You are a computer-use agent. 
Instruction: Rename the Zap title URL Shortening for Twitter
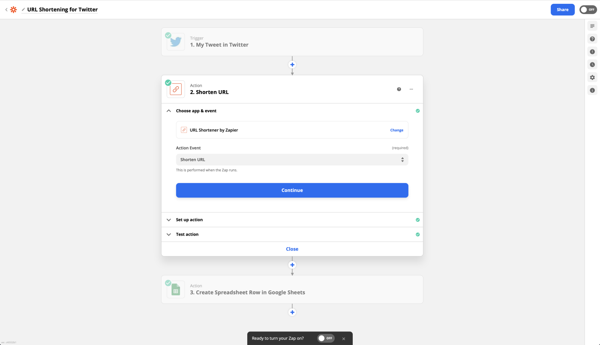pyautogui.click(x=63, y=9)
